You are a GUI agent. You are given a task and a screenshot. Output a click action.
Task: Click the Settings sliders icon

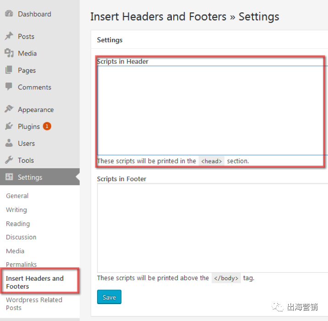coord(9,177)
